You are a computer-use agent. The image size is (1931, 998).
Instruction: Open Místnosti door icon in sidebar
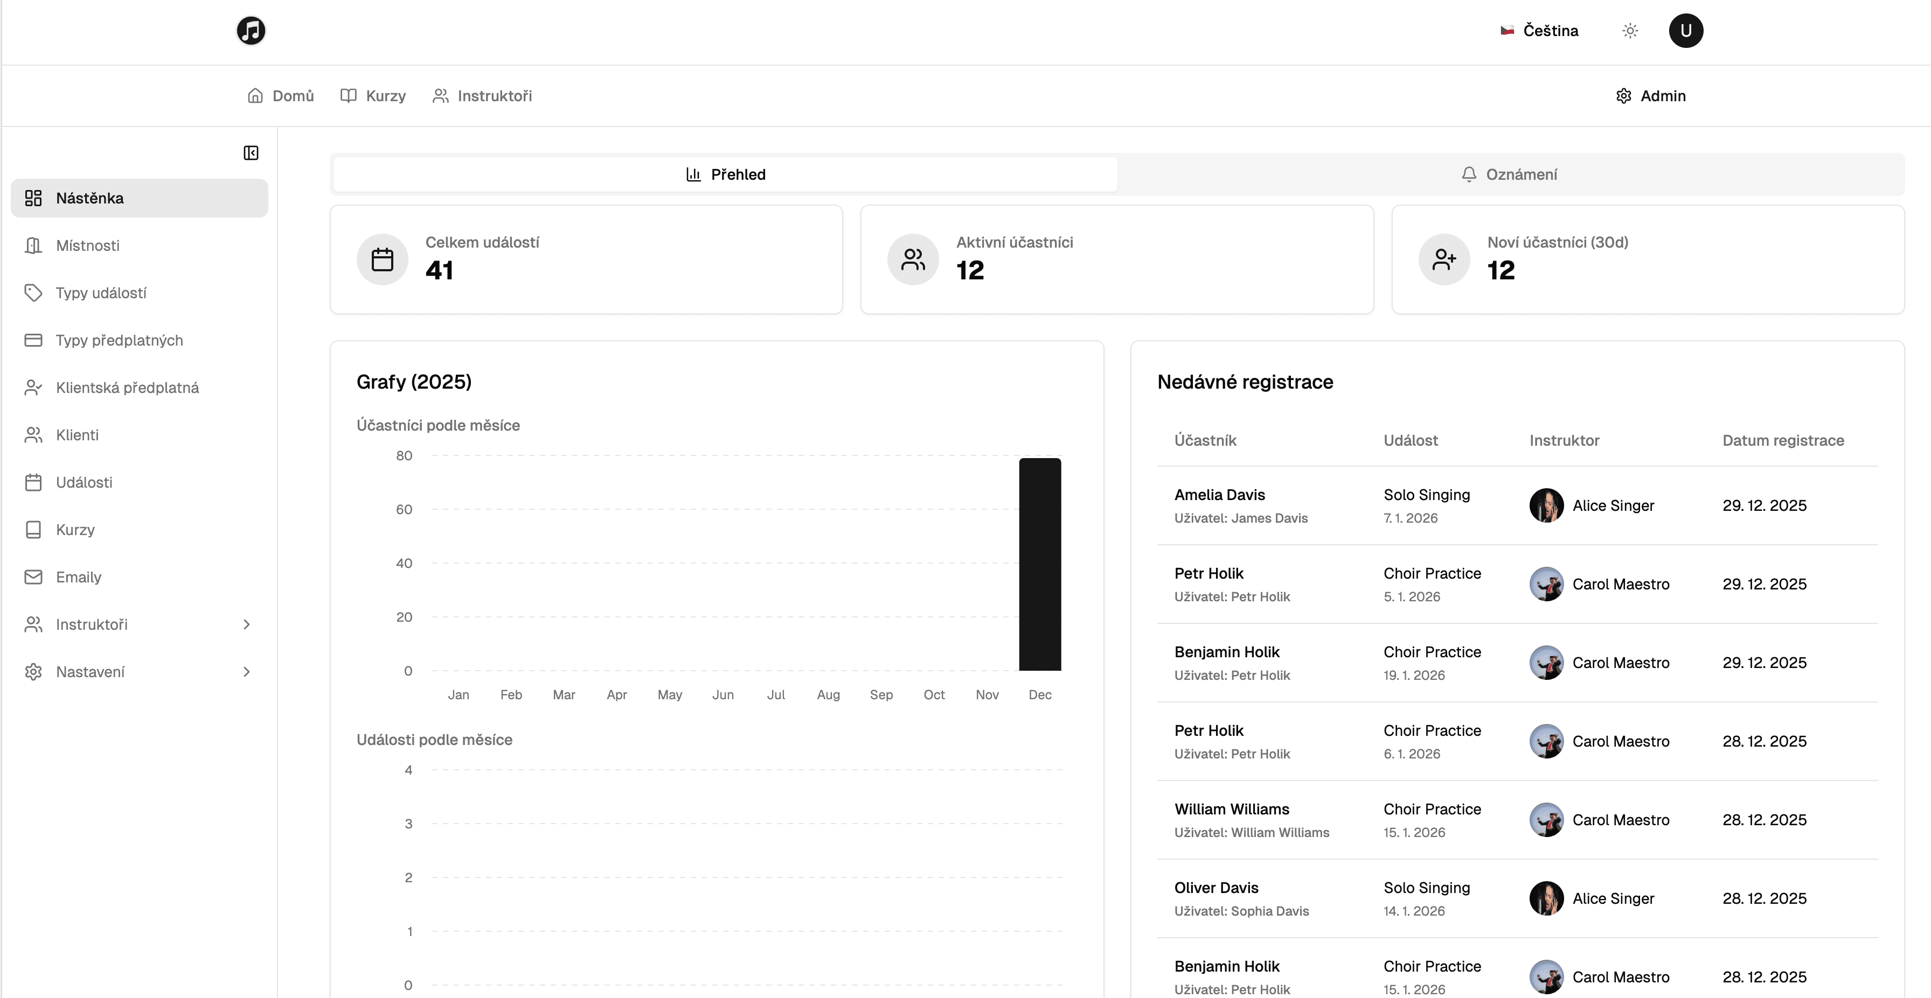point(33,245)
